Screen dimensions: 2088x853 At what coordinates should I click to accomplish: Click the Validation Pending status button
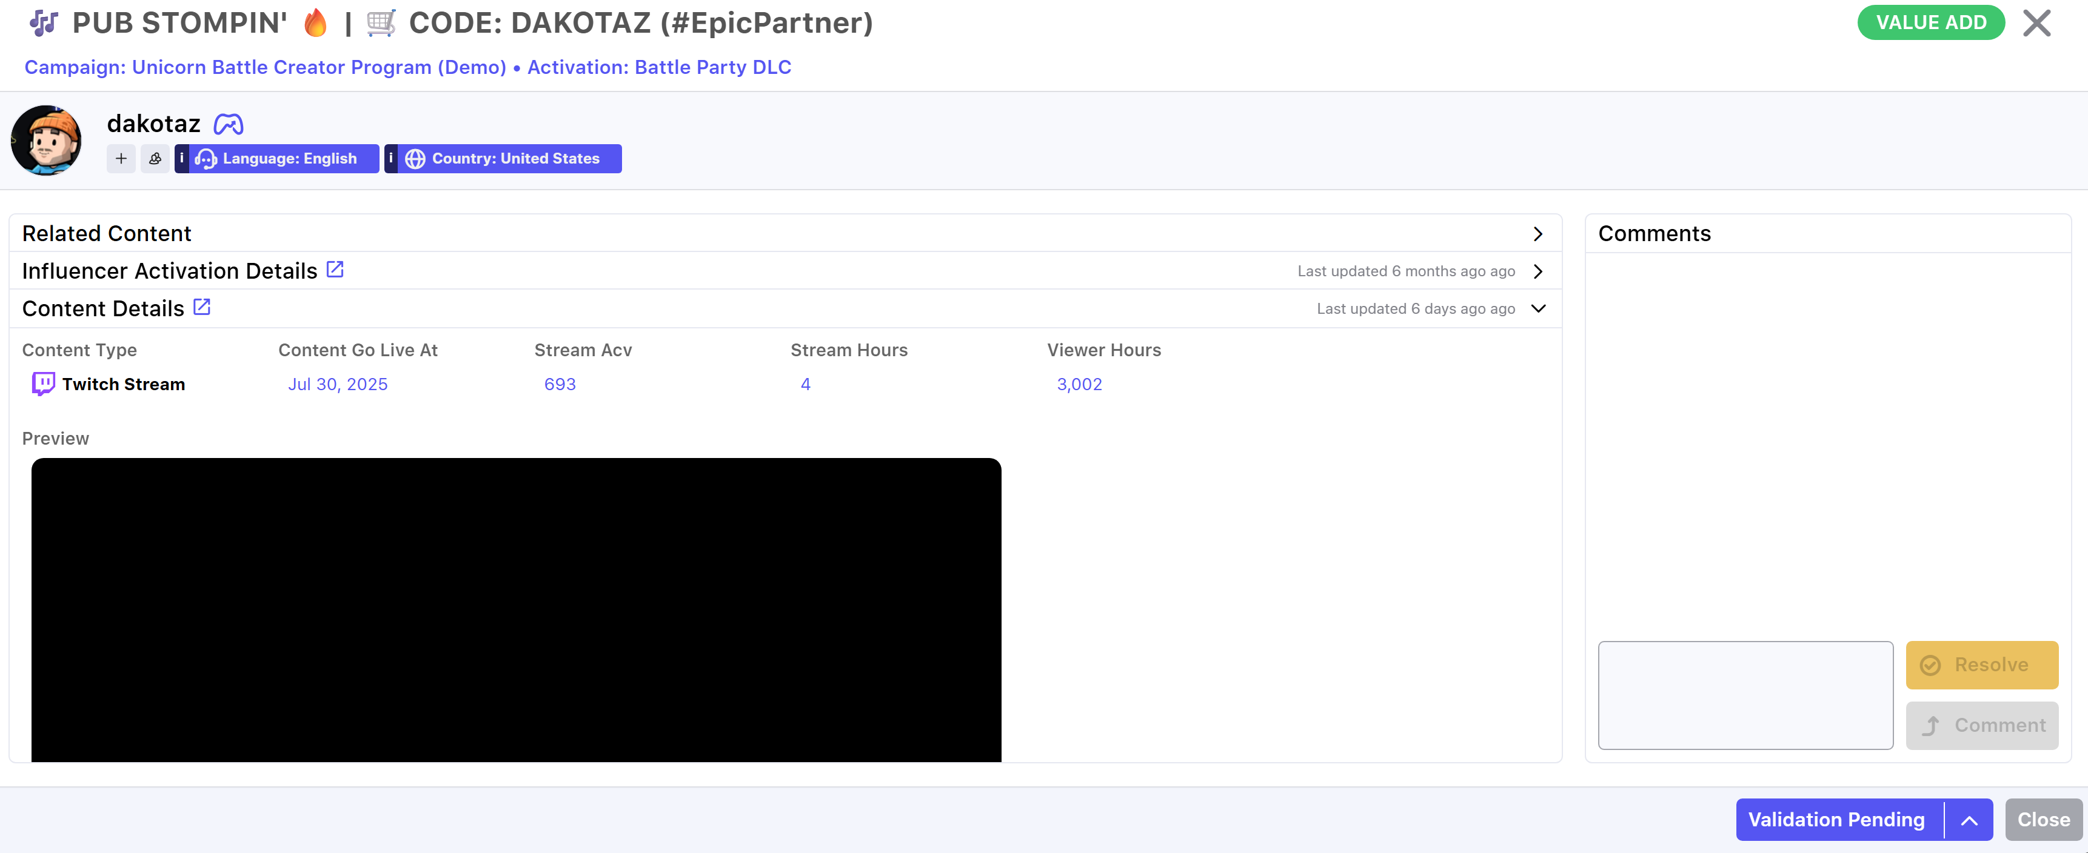coord(1837,820)
